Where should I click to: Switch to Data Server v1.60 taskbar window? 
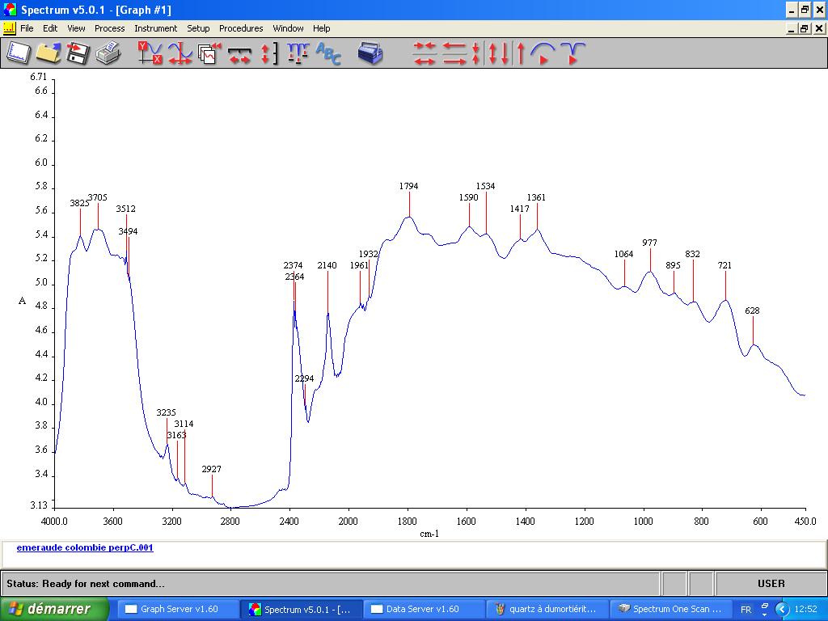click(x=423, y=609)
